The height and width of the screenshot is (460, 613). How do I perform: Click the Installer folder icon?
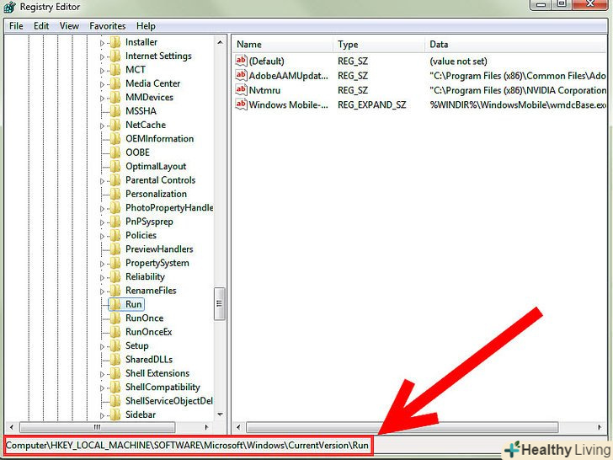click(115, 42)
